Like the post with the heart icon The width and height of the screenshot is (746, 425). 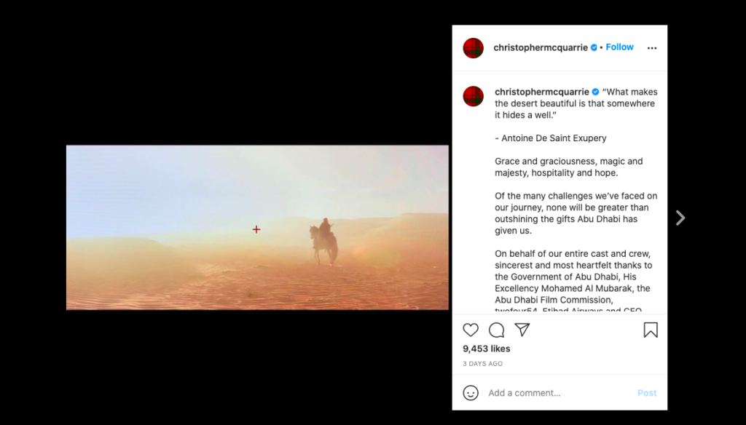pyautogui.click(x=471, y=330)
